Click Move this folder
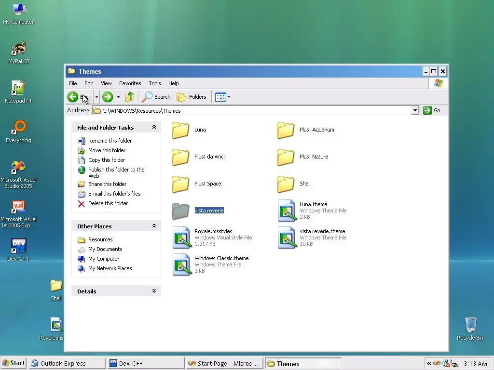Image resolution: width=494 pixels, height=370 pixels. point(107,150)
